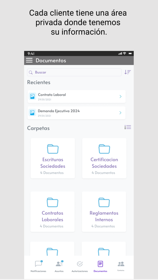Click 4 Documentos under Escrituras Sociedades
Screen dimensions: 158x280
click(x=52, y=173)
